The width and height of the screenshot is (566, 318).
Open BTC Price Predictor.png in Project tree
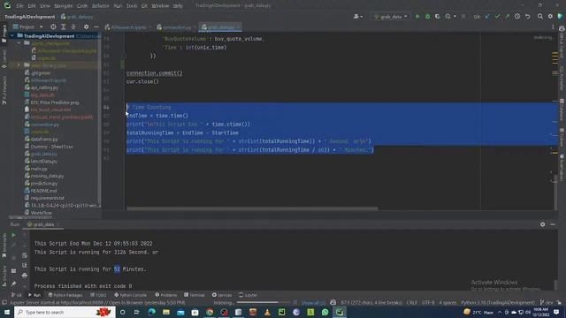pyautogui.click(x=51, y=102)
